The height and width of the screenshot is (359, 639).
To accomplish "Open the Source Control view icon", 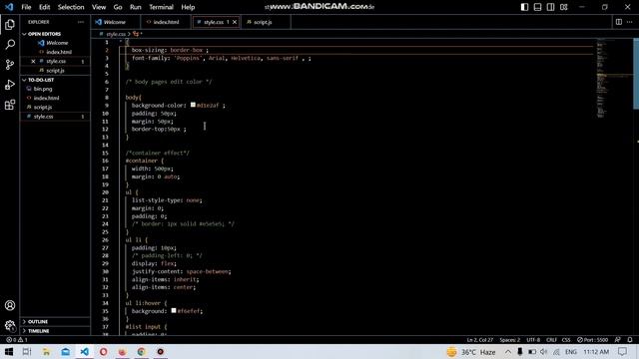I will point(10,64).
